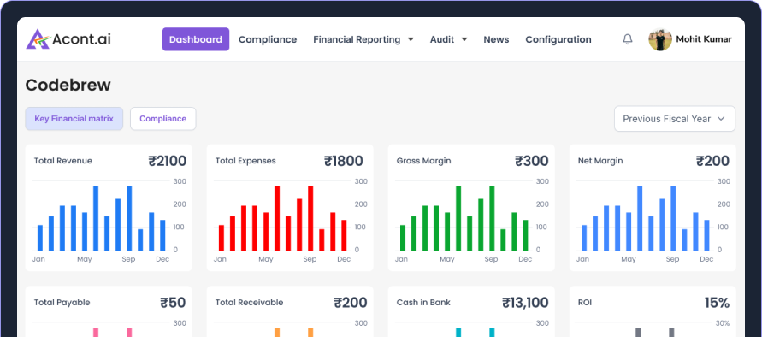762x337 pixels.
Task: Click the ₹50 Total Payable value
Action: point(173,303)
